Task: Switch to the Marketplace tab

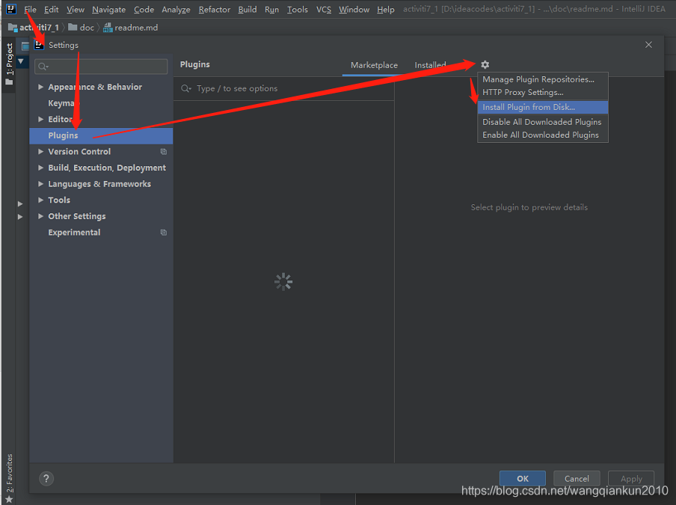Action: pos(374,65)
